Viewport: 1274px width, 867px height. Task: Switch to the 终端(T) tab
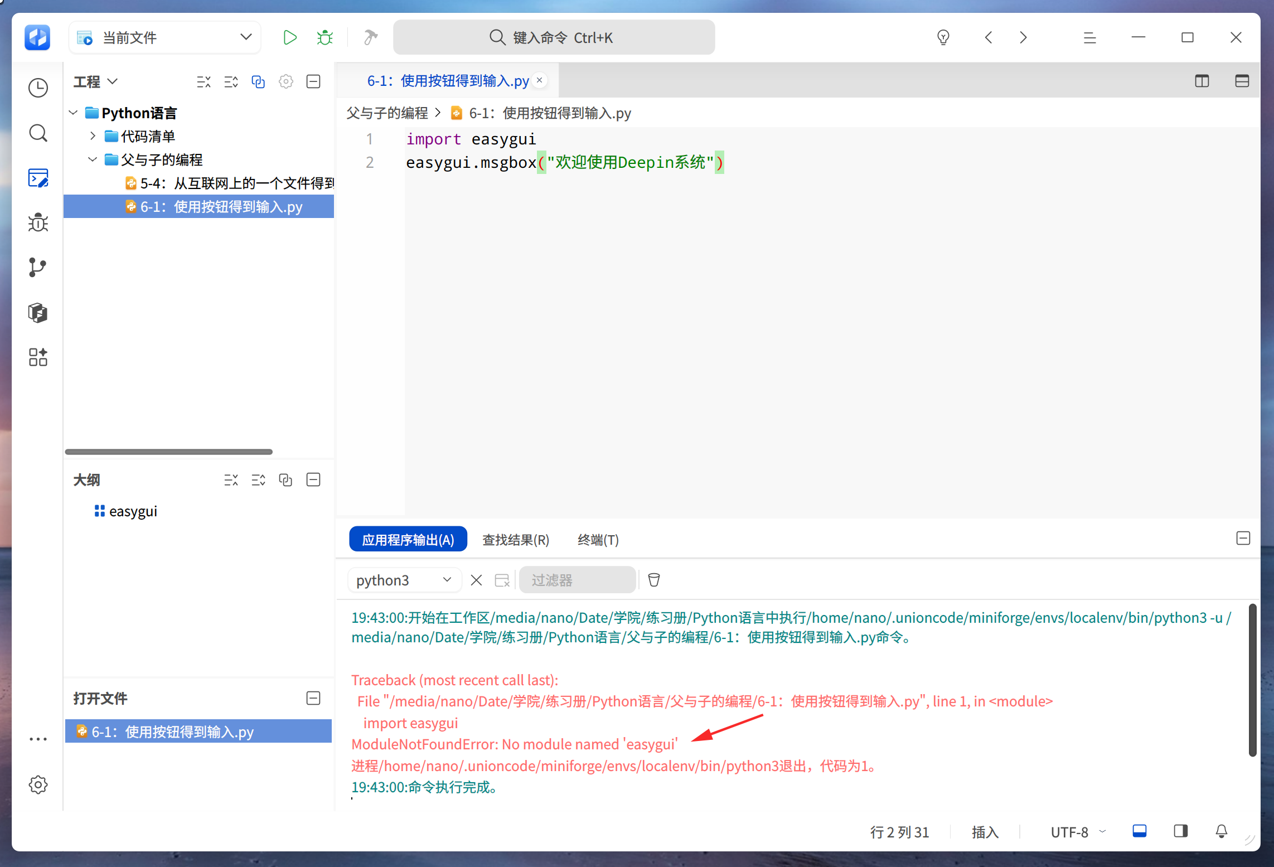point(598,540)
